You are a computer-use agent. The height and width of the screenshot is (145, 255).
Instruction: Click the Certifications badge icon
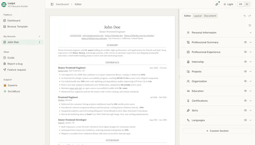pyautogui.click(x=188, y=101)
